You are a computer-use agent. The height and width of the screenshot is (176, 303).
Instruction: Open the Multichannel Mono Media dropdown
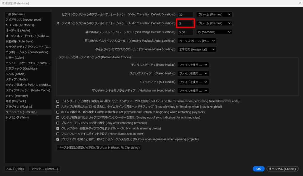coord(193,91)
